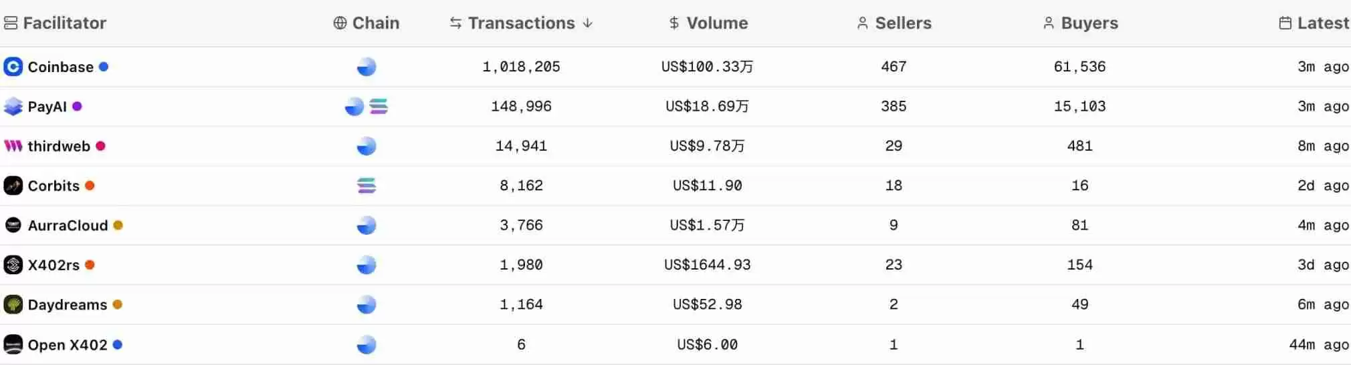
Task: Open the AurraCloud facilitator name link
Action: (68, 226)
